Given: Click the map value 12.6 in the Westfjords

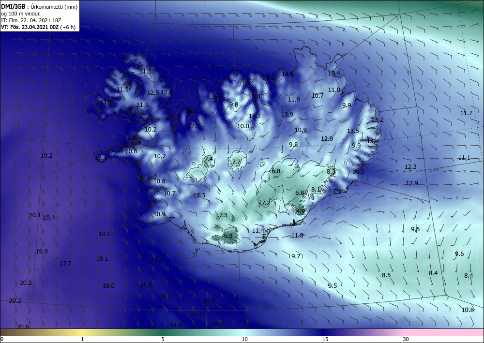Looking at the screenshot, I should (x=166, y=92).
